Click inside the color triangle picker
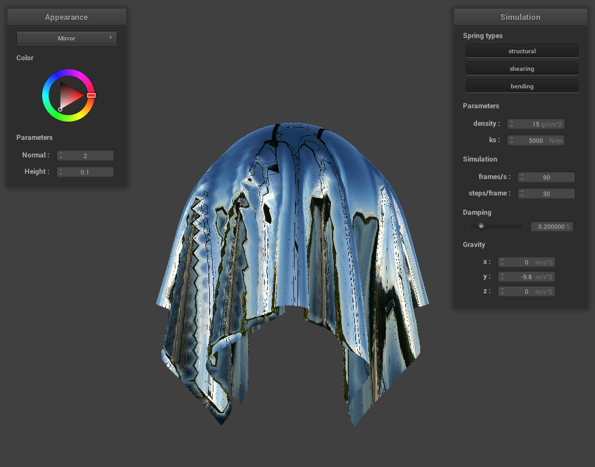This screenshot has height=467, width=595. (70, 95)
